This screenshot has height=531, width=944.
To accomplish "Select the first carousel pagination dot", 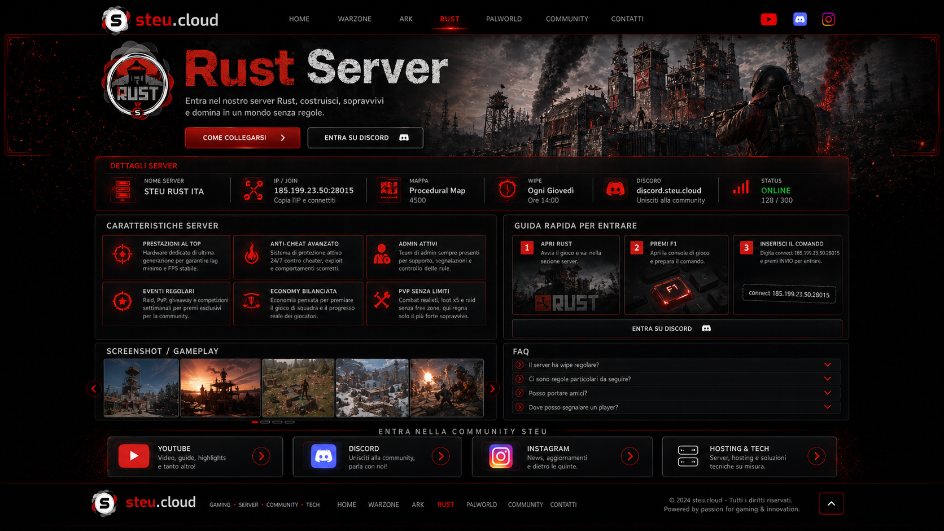I will coord(255,422).
